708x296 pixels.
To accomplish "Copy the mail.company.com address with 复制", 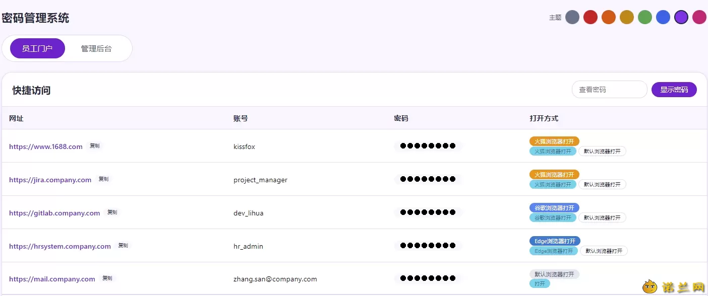I will 107,278.
